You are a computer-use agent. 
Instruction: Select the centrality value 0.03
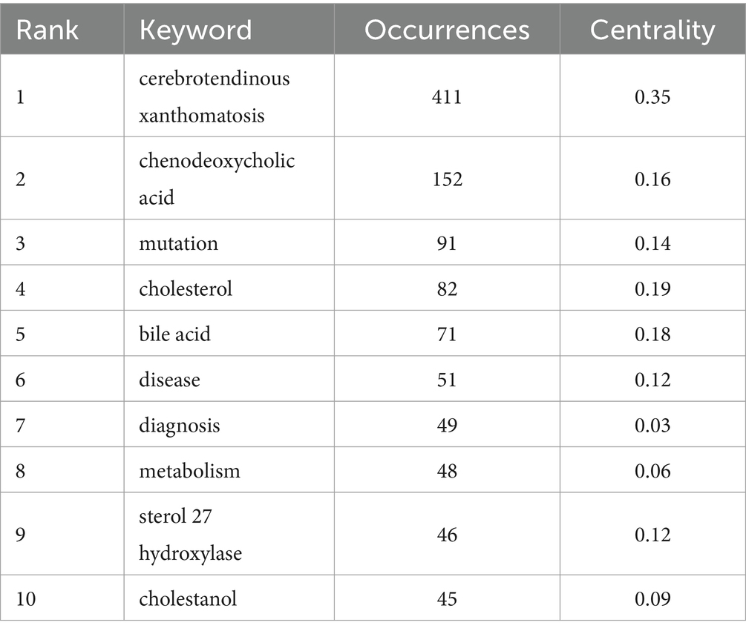click(652, 426)
